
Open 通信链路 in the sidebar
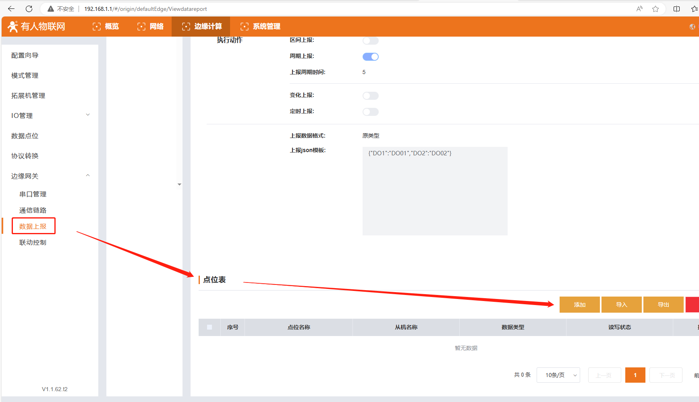pyautogui.click(x=33, y=210)
